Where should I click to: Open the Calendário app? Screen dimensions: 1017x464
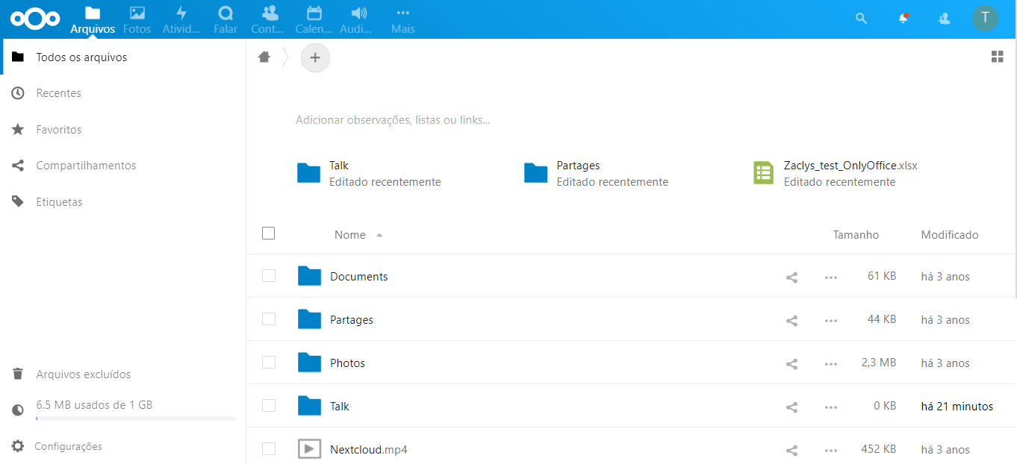point(314,19)
